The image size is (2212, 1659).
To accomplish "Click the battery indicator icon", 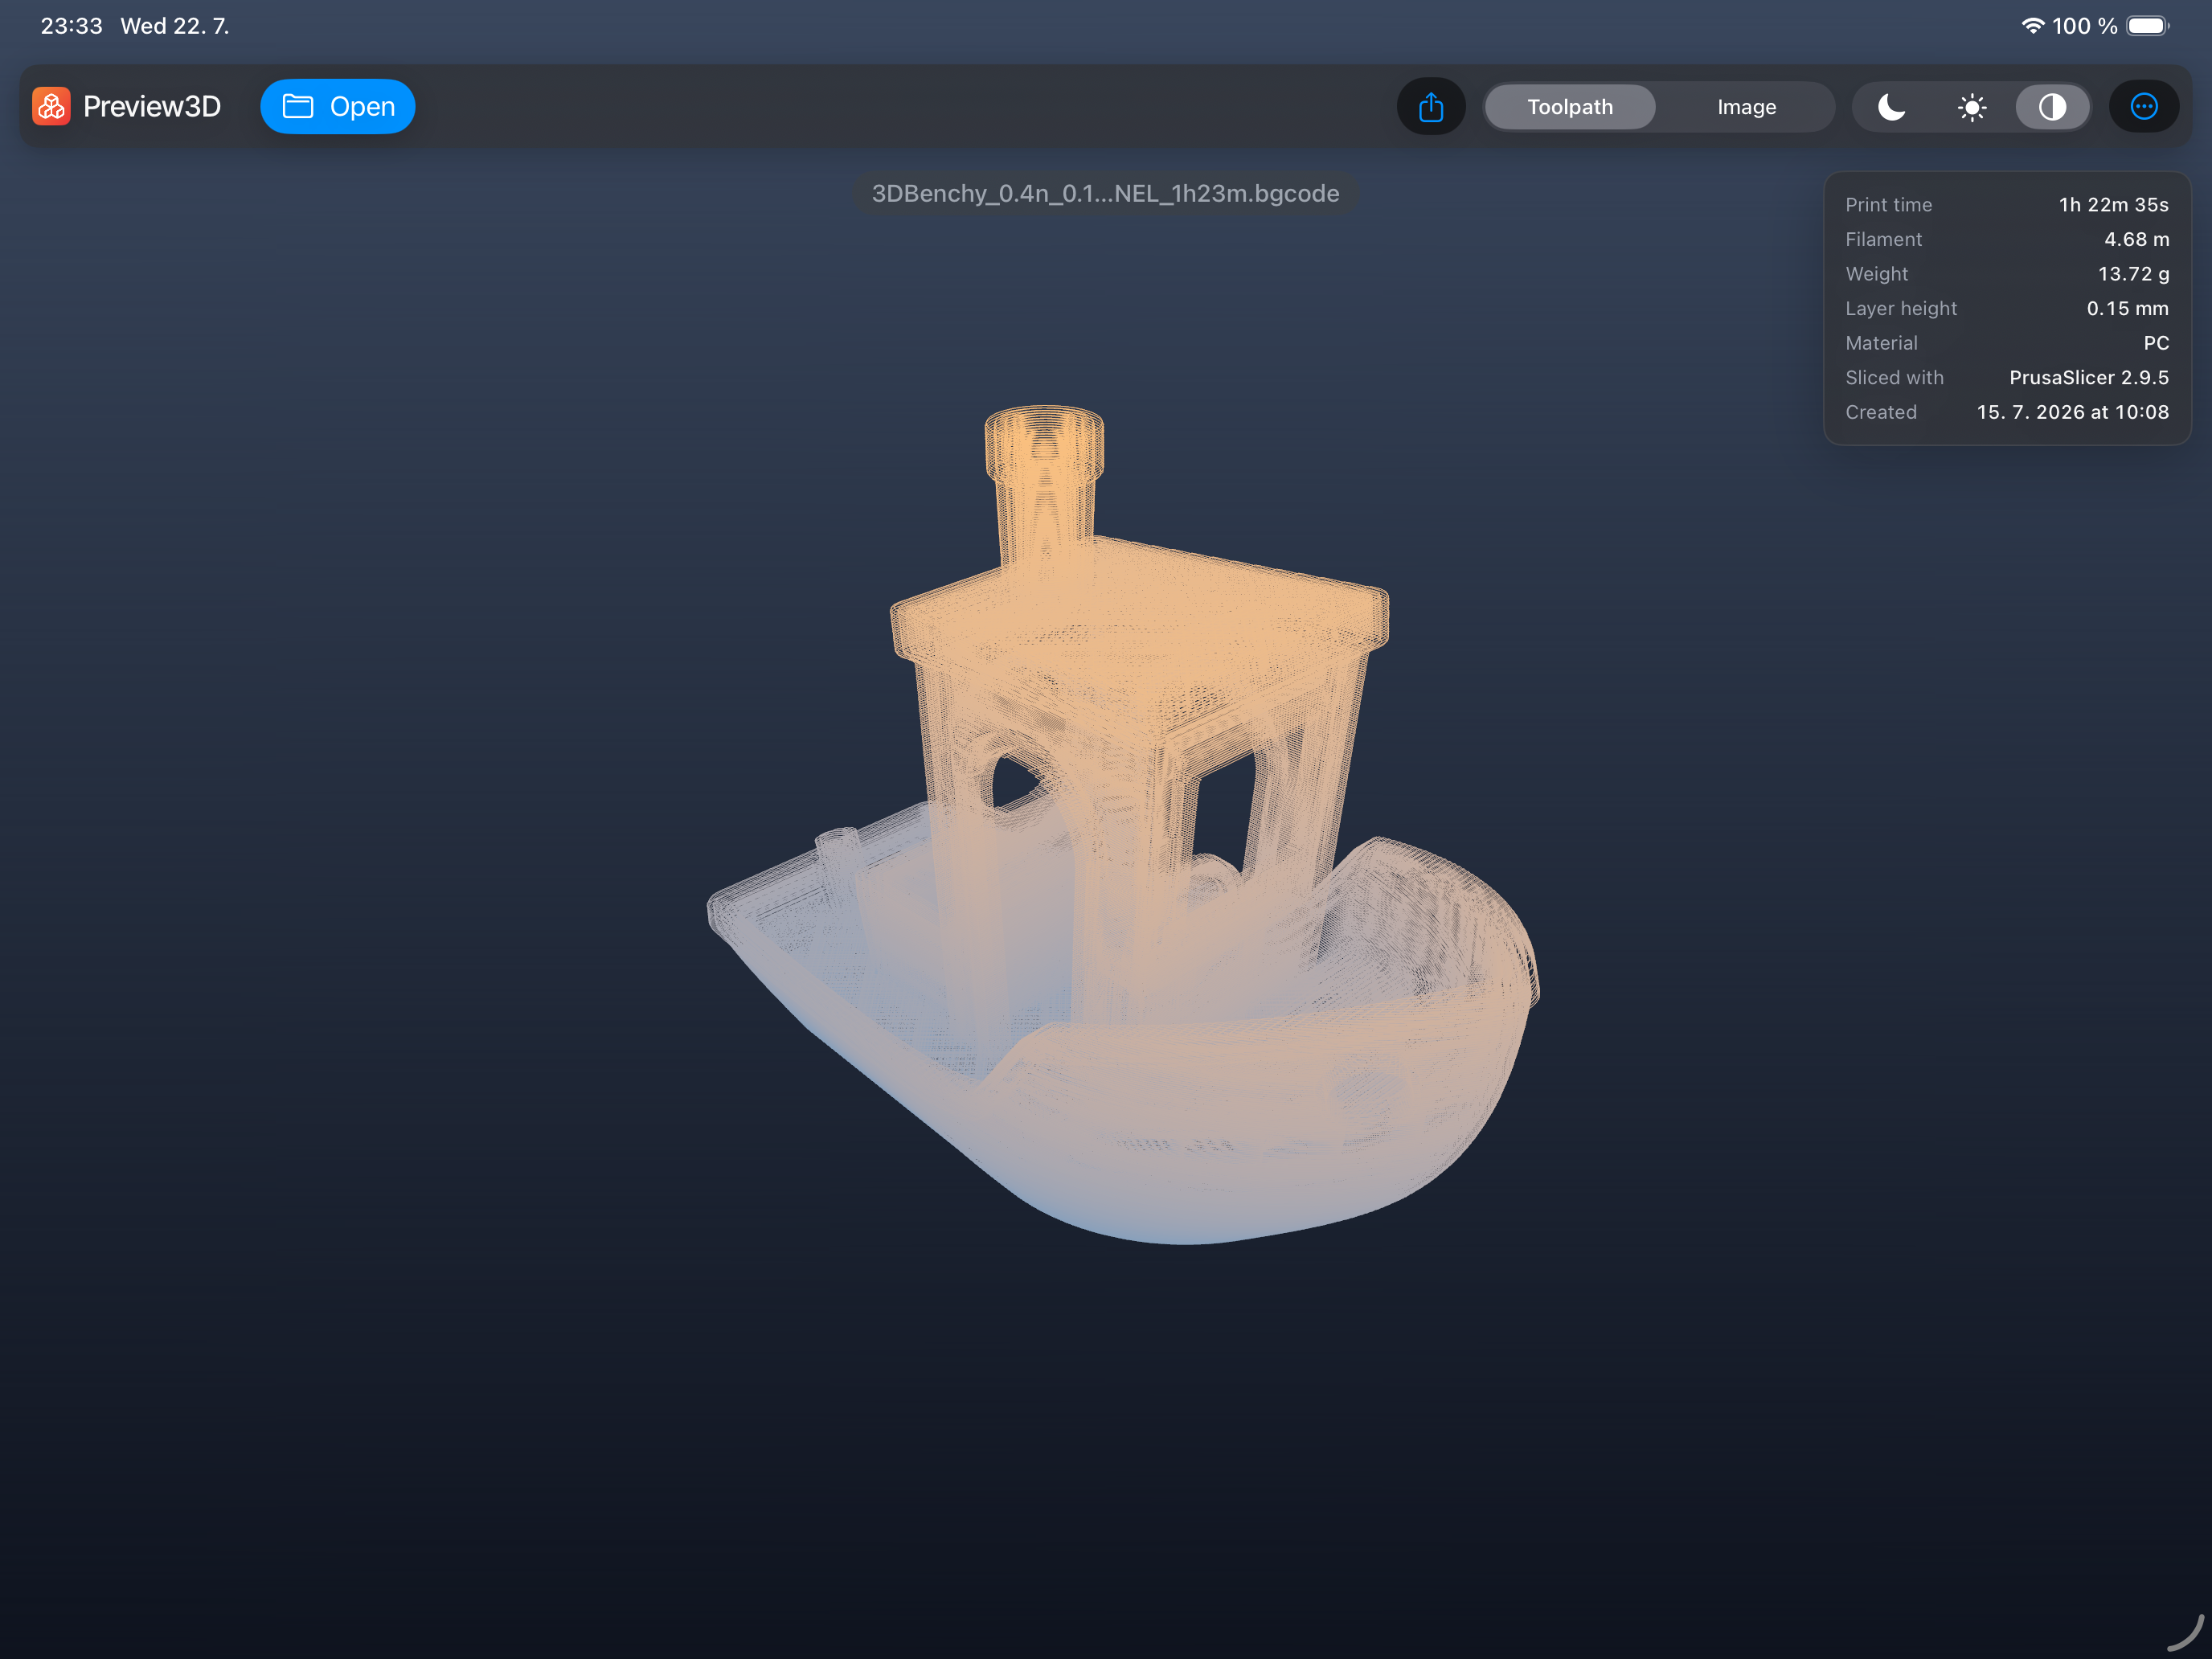I will pos(2147,26).
